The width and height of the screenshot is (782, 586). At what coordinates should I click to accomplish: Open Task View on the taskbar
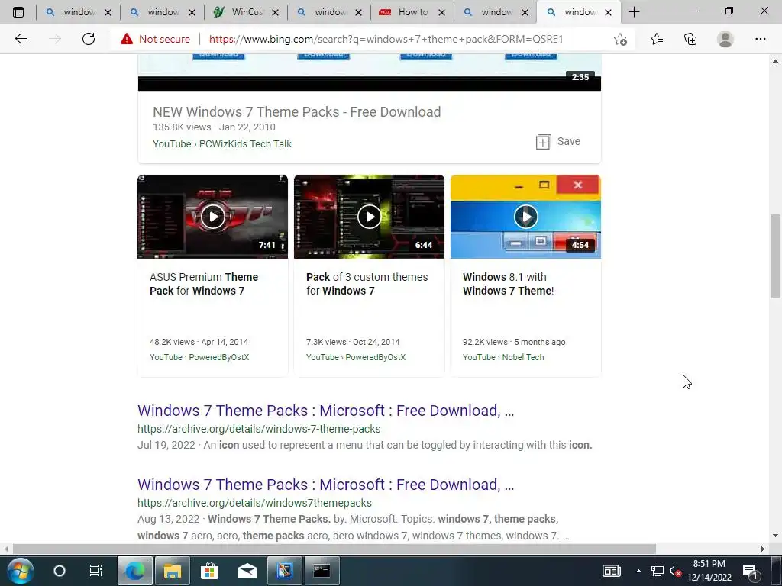point(95,571)
